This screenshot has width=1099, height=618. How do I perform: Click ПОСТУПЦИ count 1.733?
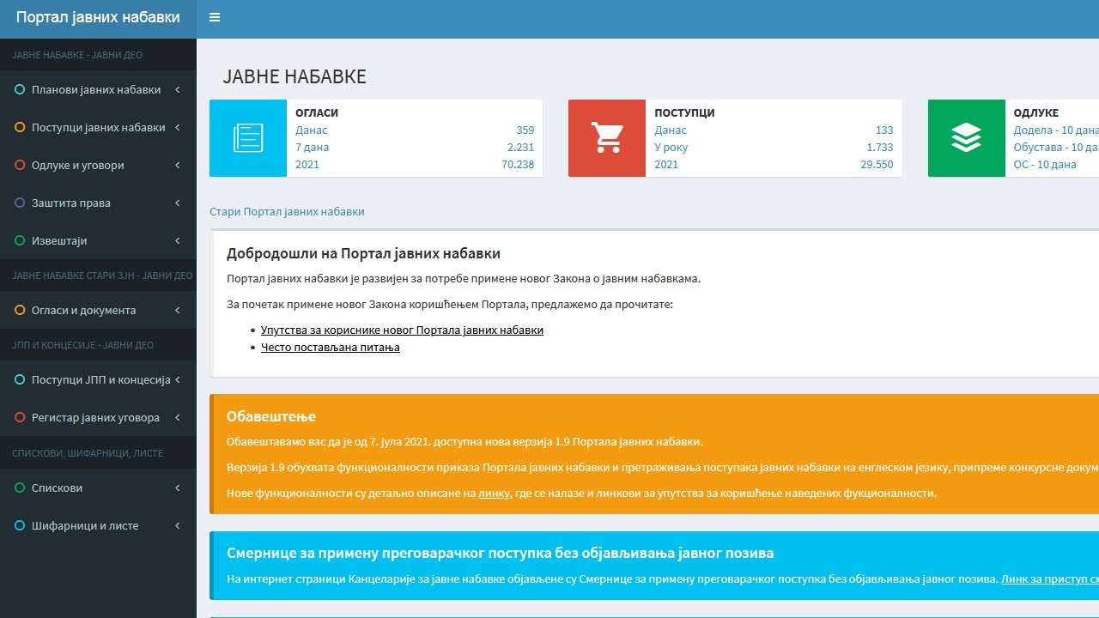point(880,147)
